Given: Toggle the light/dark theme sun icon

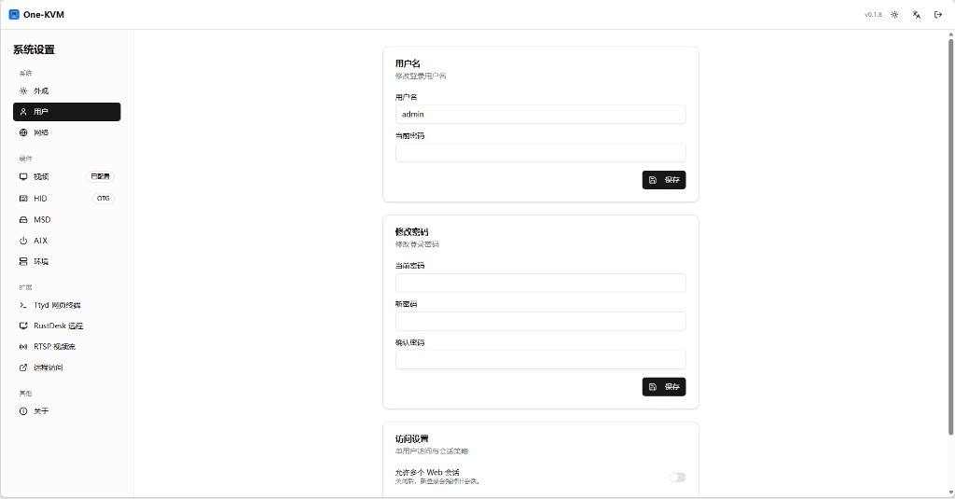Looking at the screenshot, I should coord(894,15).
